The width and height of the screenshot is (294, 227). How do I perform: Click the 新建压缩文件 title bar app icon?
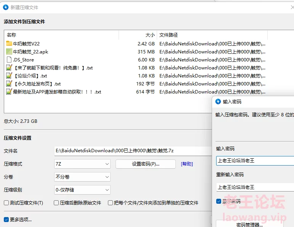[x=5, y=7]
